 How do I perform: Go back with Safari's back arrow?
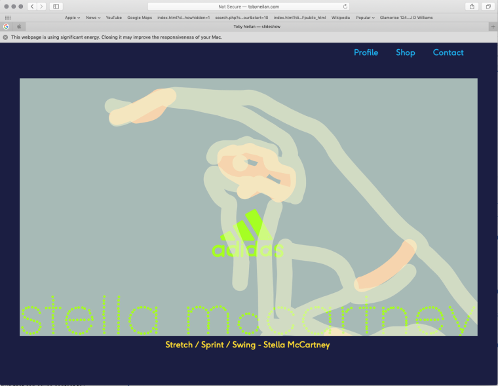[x=32, y=7]
